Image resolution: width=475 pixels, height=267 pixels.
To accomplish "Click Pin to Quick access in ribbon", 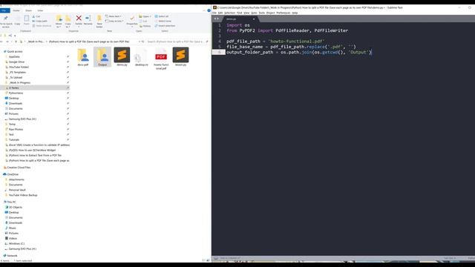I will click(x=6, y=21).
